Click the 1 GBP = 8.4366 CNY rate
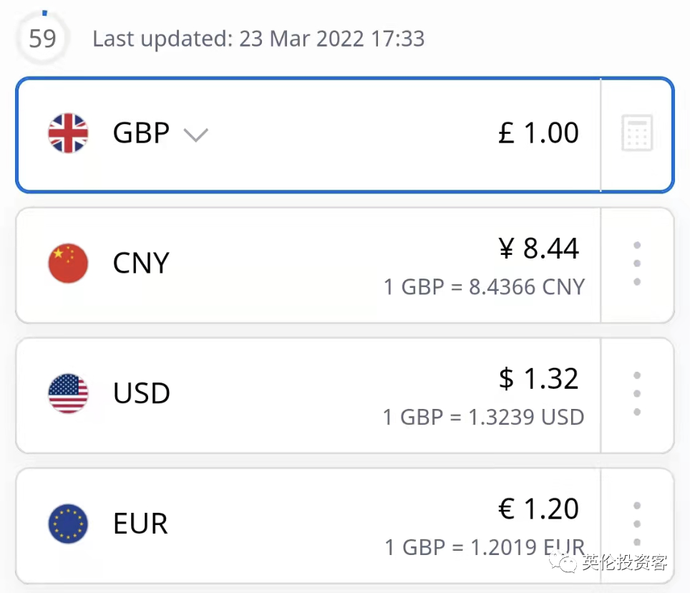 (484, 287)
